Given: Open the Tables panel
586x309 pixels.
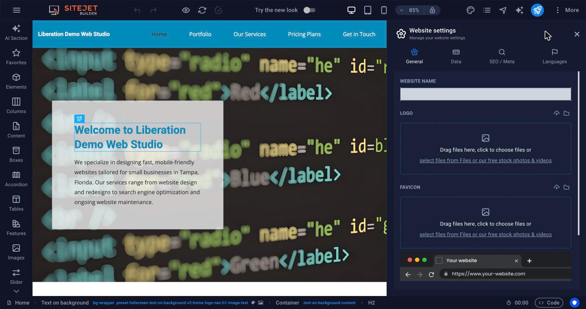Looking at the screenshot, I should pos(16,203).
